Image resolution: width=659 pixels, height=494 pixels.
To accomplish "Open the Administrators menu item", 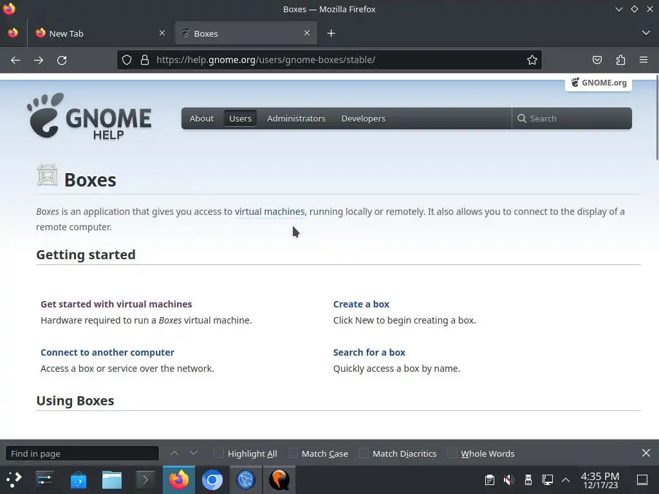I will [x=296, y=119].
